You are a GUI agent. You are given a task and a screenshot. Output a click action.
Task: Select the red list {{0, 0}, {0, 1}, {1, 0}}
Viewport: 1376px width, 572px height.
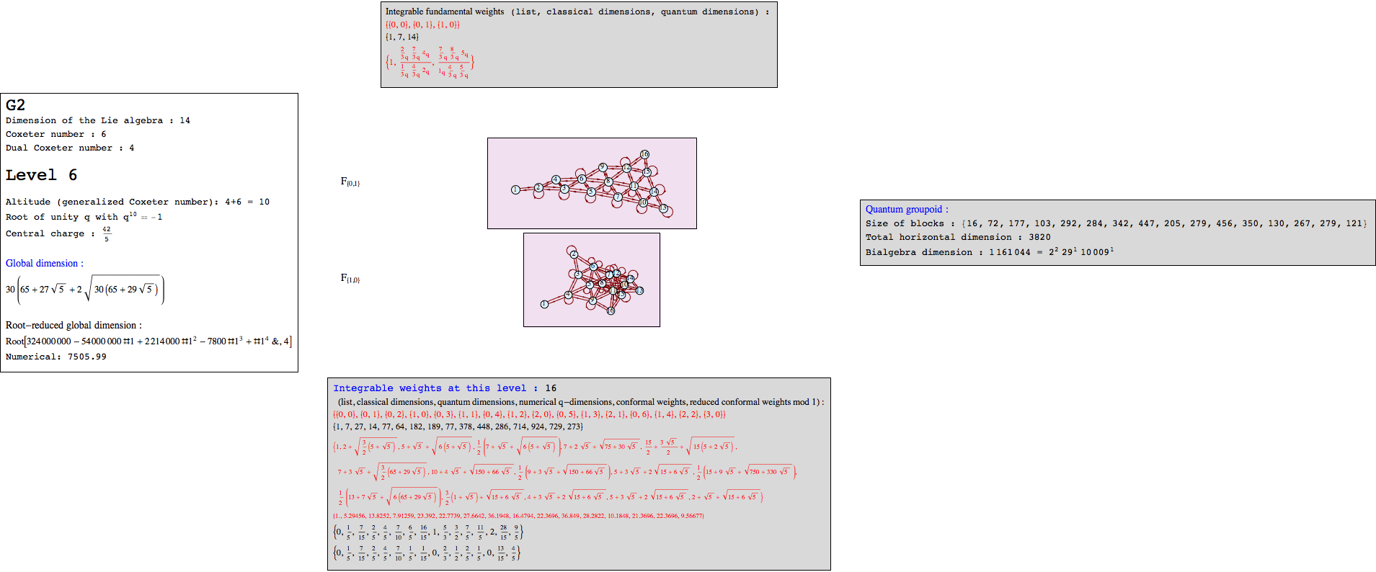click(422, 24)
